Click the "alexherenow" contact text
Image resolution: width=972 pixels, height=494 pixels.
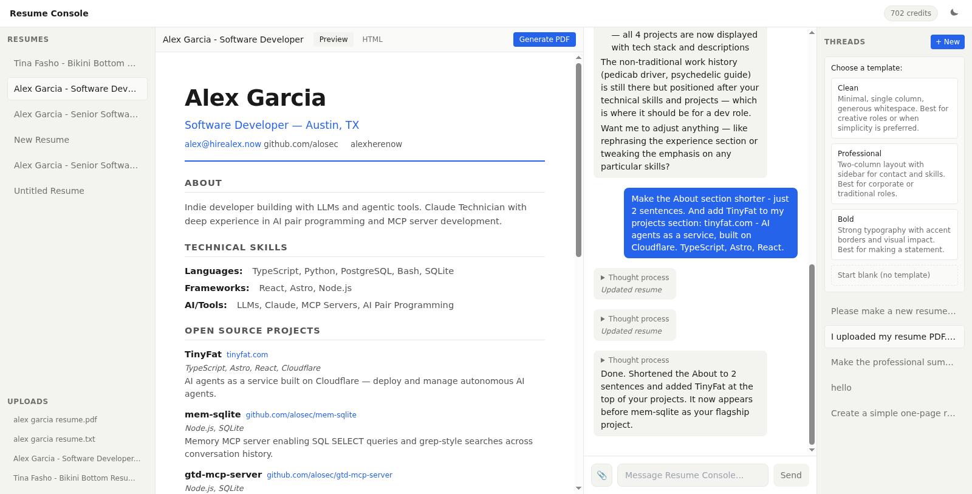tap(376, 144)
